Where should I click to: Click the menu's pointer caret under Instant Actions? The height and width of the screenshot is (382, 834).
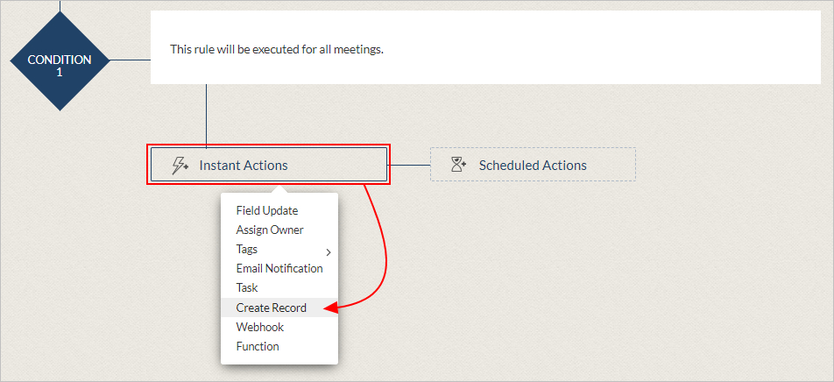click(280, 188)
